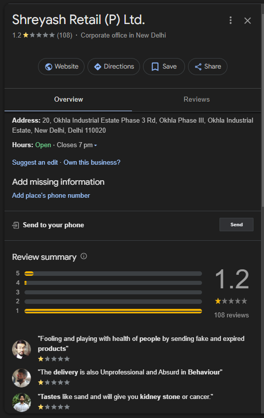
Task: Switch to the Overview tab
Action: pos(68,100)
